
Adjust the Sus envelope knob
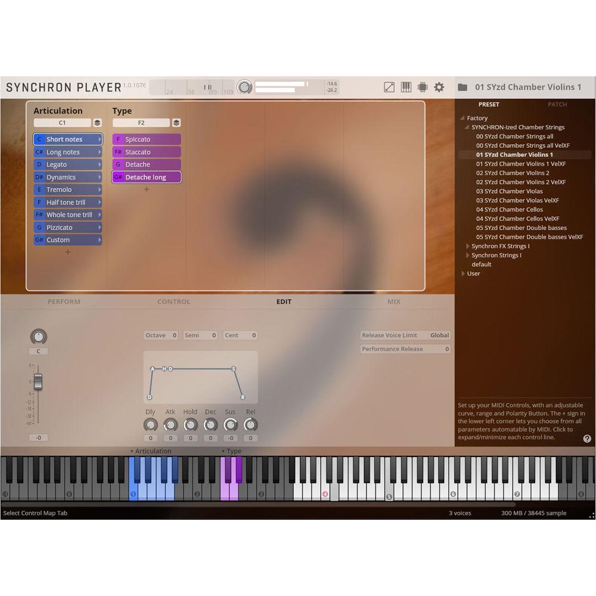pyautogui.click(x=230, y=424)
